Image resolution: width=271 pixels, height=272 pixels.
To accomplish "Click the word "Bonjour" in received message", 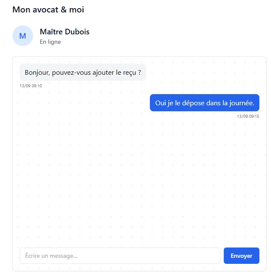I will (x=37, y=73).
